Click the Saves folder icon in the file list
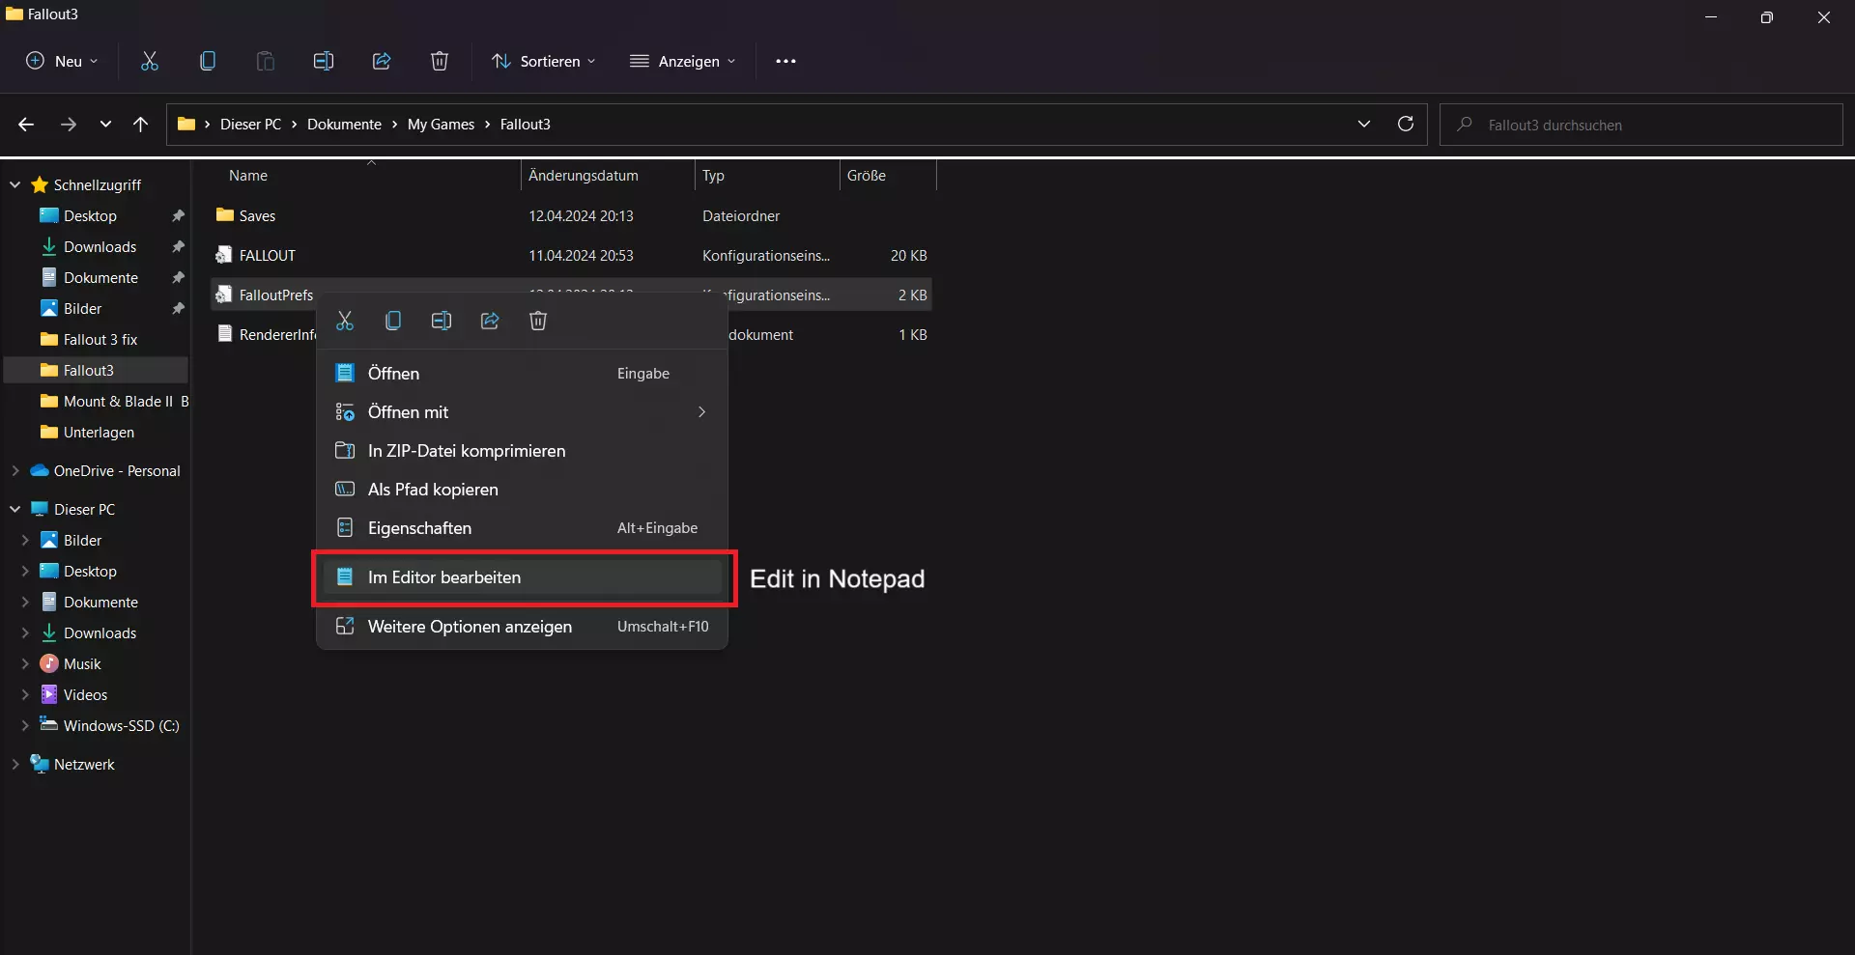1855x955 pixels. [225, 215]
